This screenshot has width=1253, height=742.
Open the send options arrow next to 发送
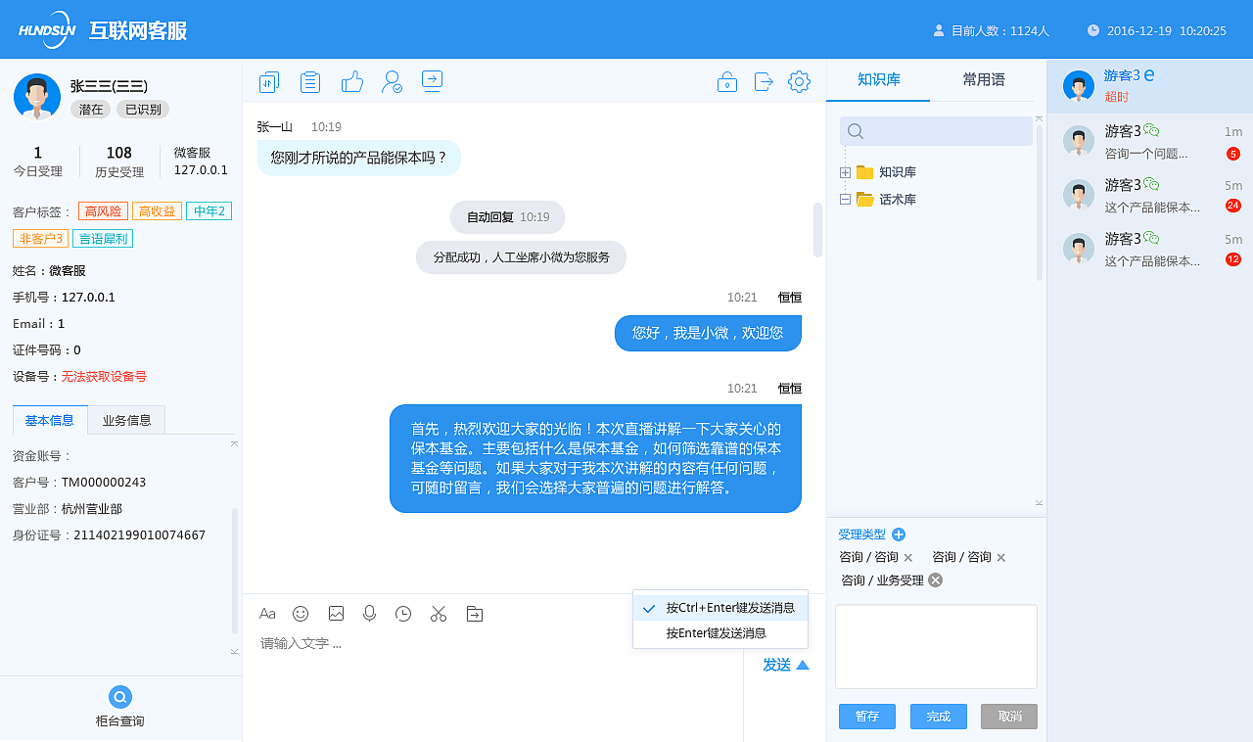coord(803,664)
